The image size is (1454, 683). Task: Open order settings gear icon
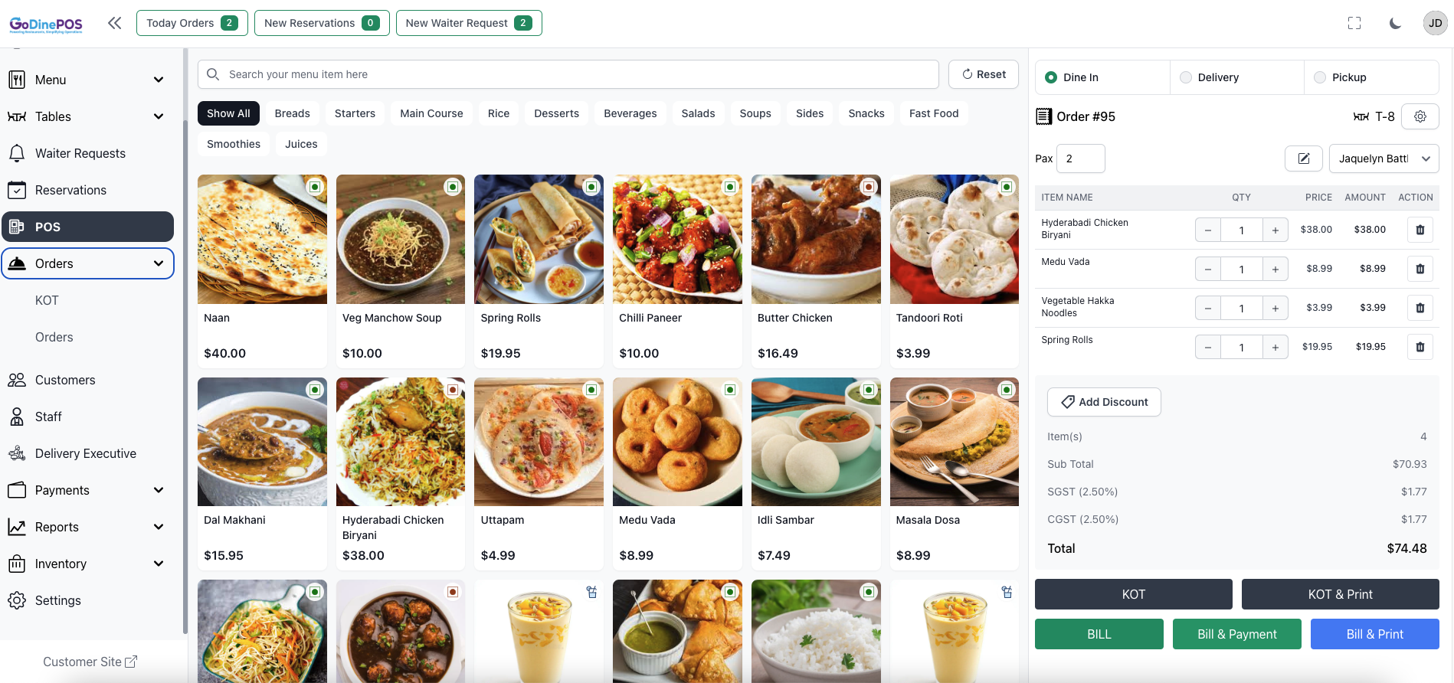pos(1420,116)
